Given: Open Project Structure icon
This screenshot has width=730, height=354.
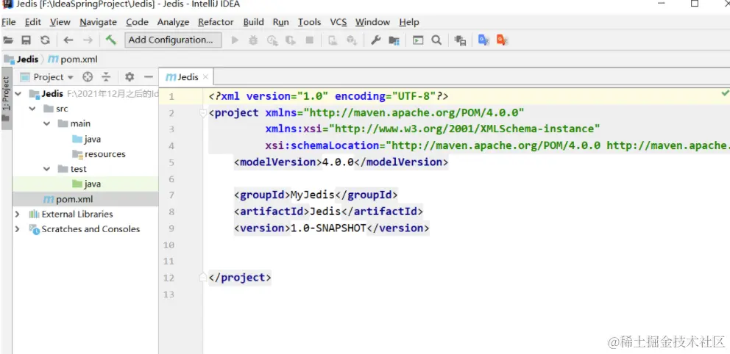Looking at the screenshot, I should pos(394,41).
